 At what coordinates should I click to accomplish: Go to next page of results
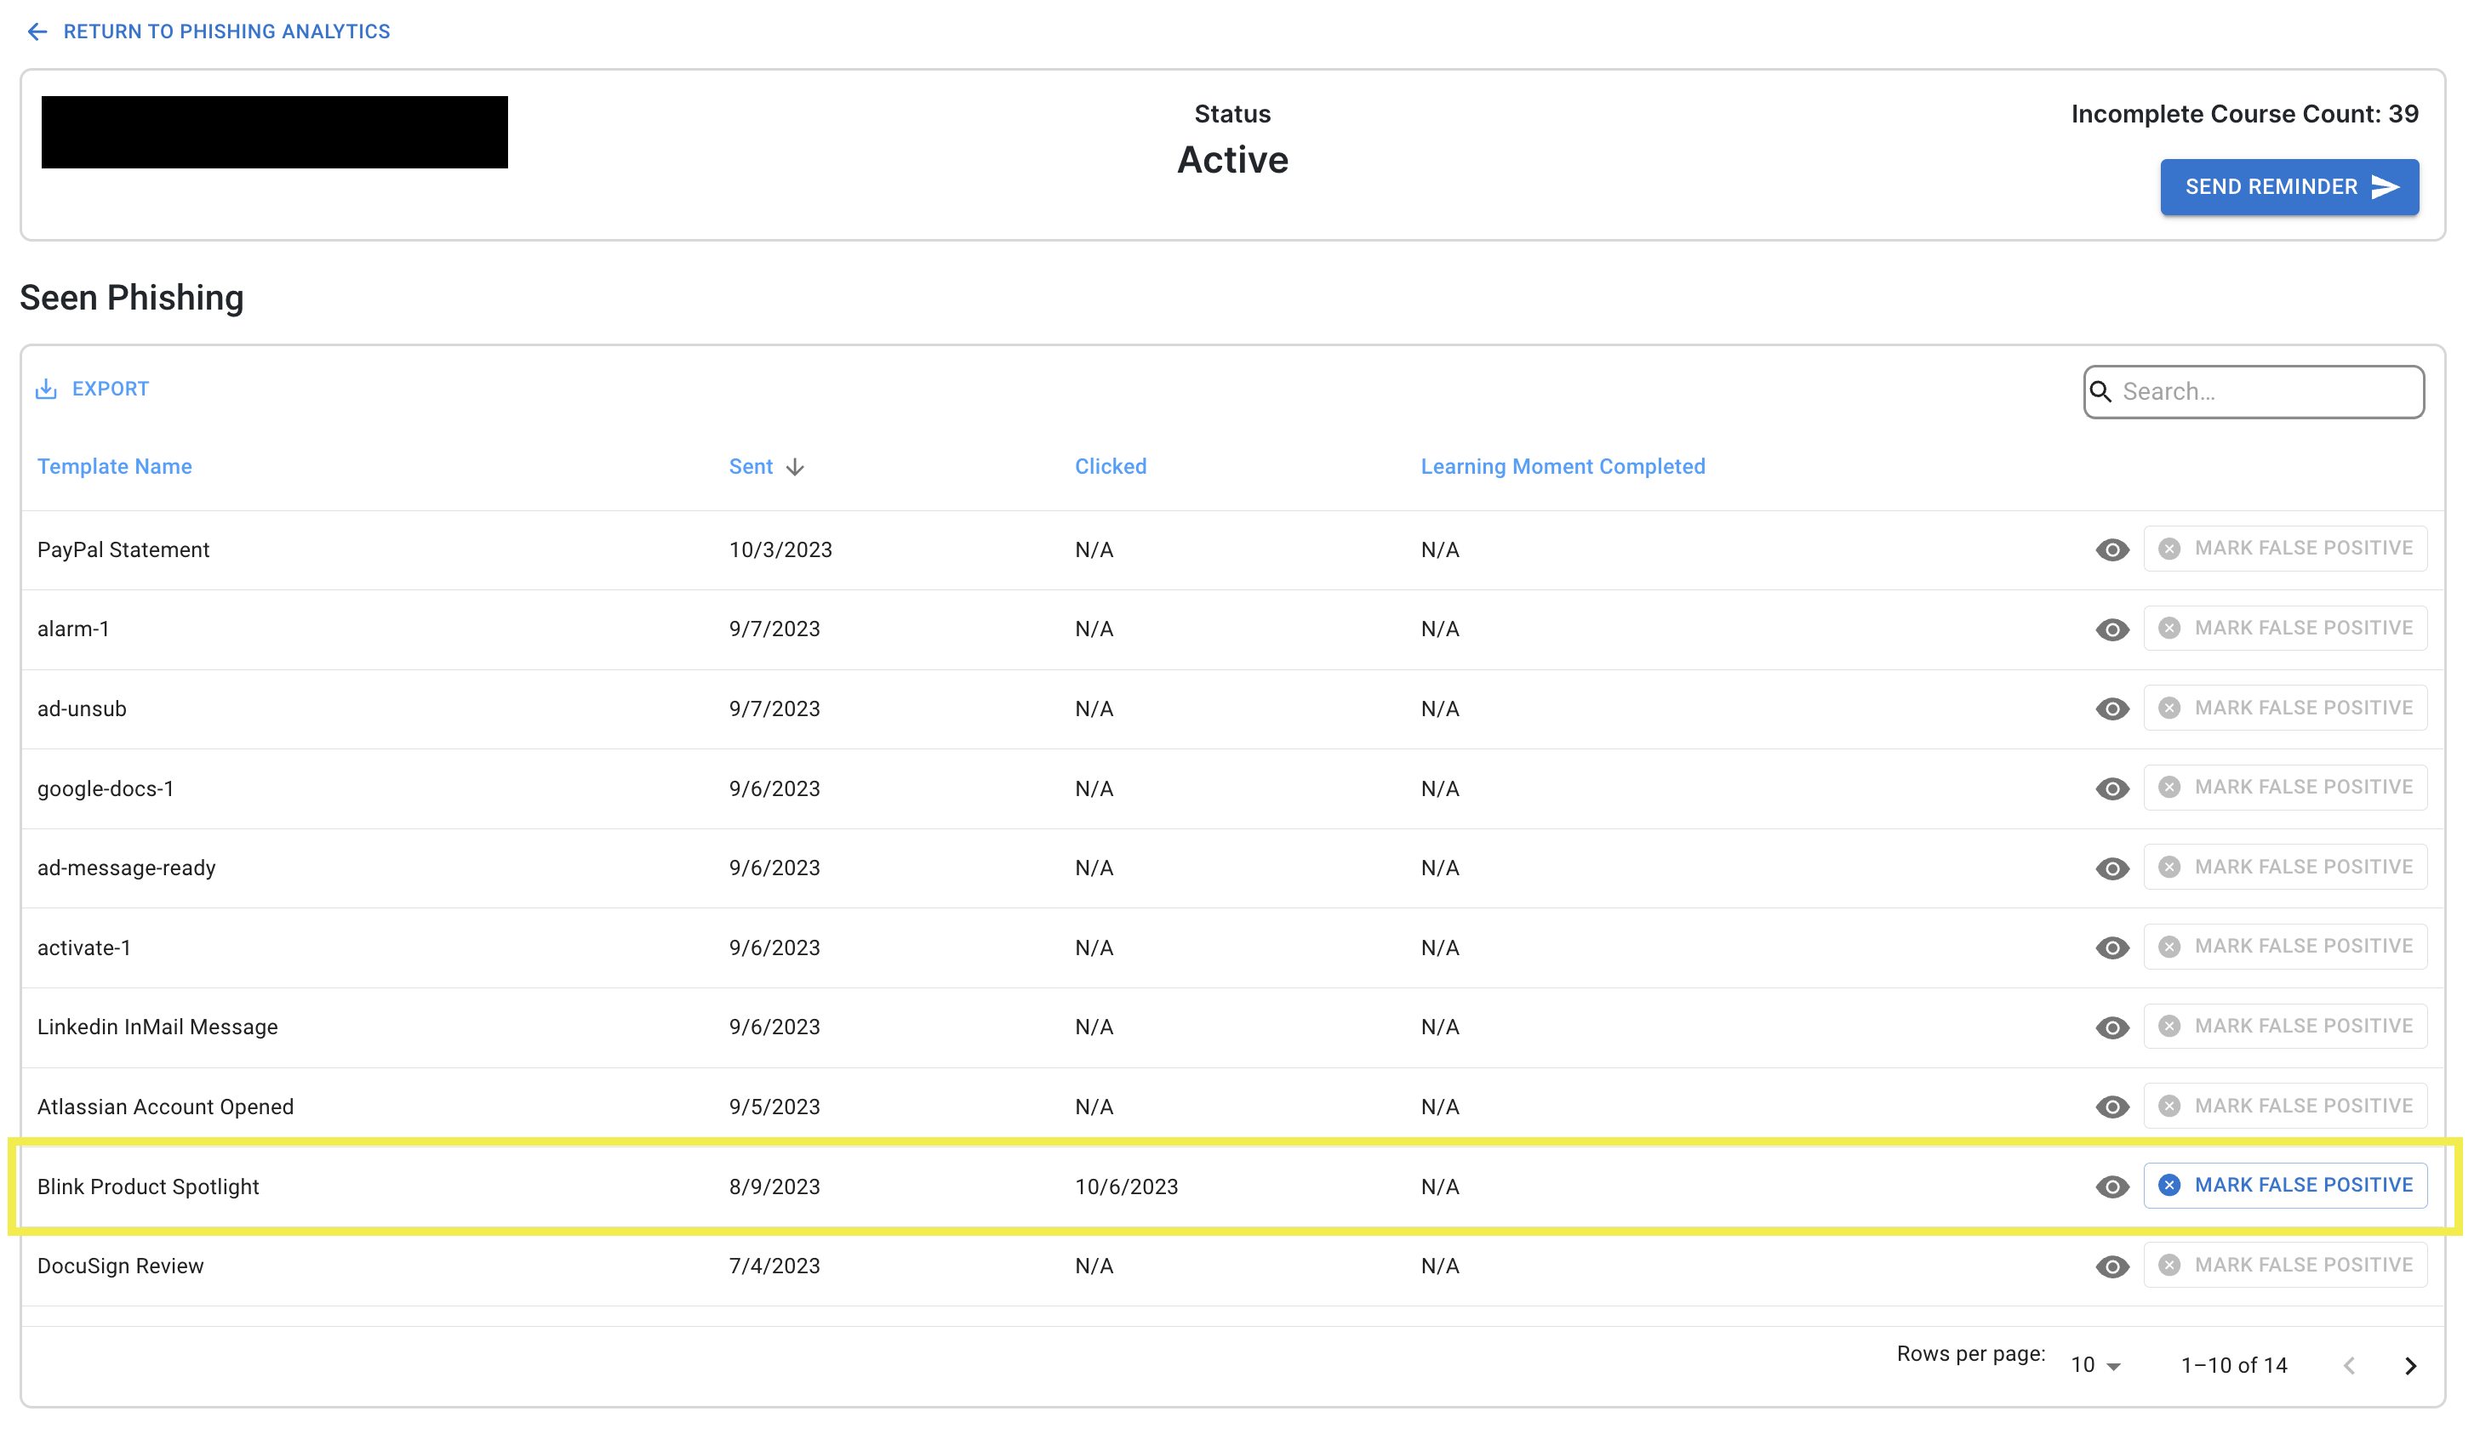(2410, 1366)
